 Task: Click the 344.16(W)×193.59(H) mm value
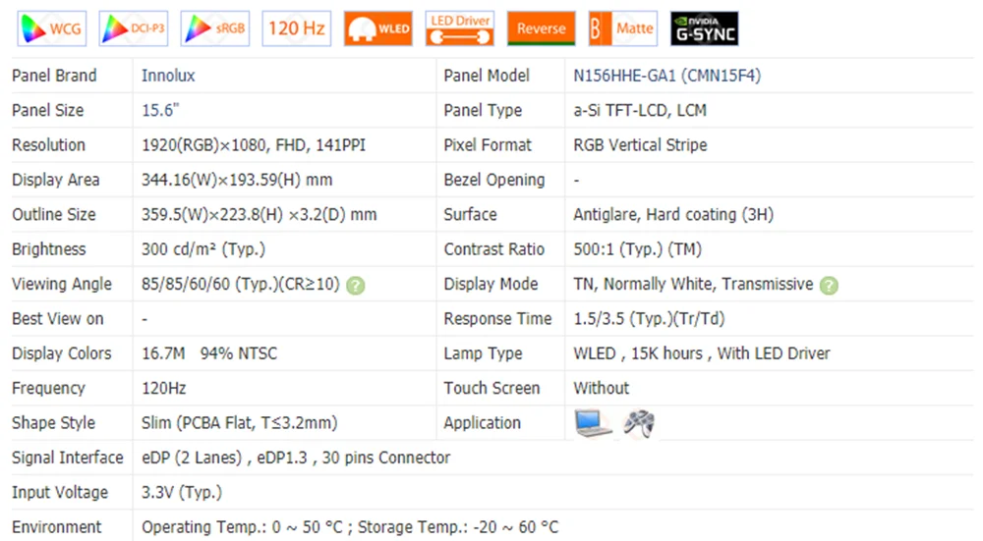pyautogui.click(x=237, y=180)
